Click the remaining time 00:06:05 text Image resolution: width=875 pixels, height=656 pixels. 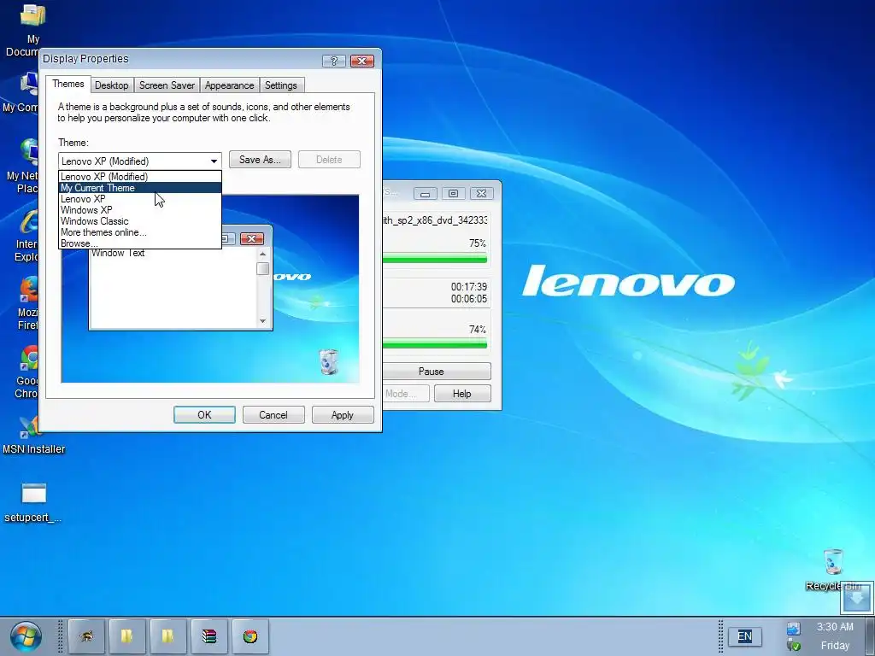click(469, 299)
